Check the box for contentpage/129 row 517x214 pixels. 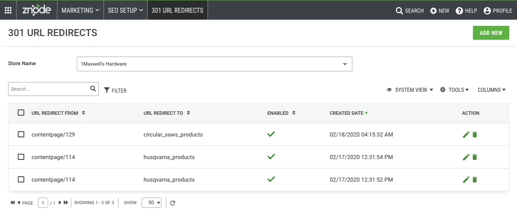(21, 134)
